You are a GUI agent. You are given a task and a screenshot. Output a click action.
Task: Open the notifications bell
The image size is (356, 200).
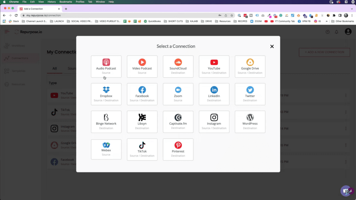point(337,32)
